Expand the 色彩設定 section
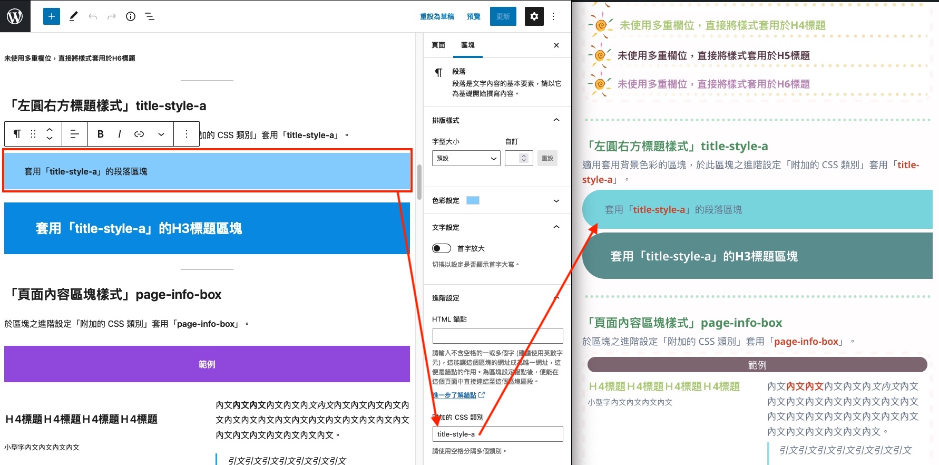The width and height of the screenshot is (939, 465). point(497,200)
